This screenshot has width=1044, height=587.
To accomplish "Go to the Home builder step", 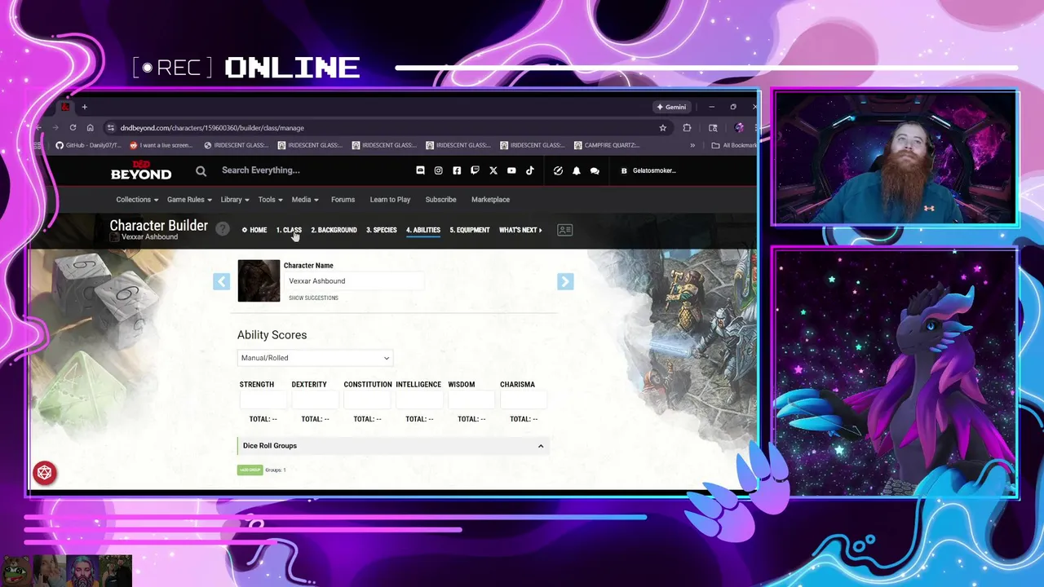I will (254, 230).
